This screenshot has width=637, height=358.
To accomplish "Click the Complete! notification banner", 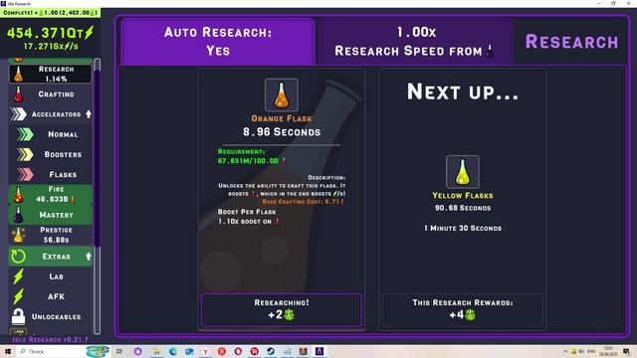I will click(x=51, y=13).
